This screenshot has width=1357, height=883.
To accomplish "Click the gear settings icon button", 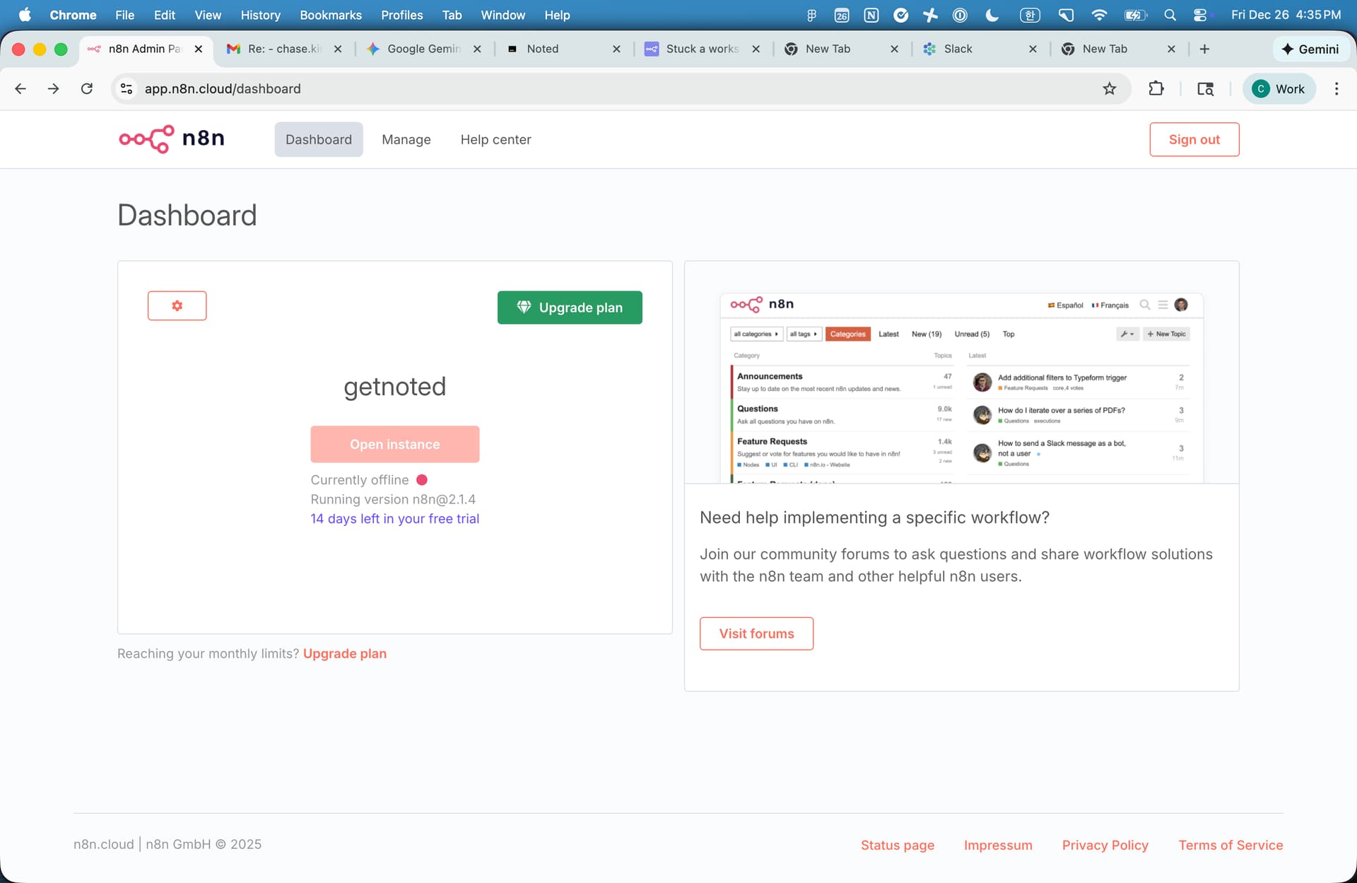I will click(x=177, y=305).
